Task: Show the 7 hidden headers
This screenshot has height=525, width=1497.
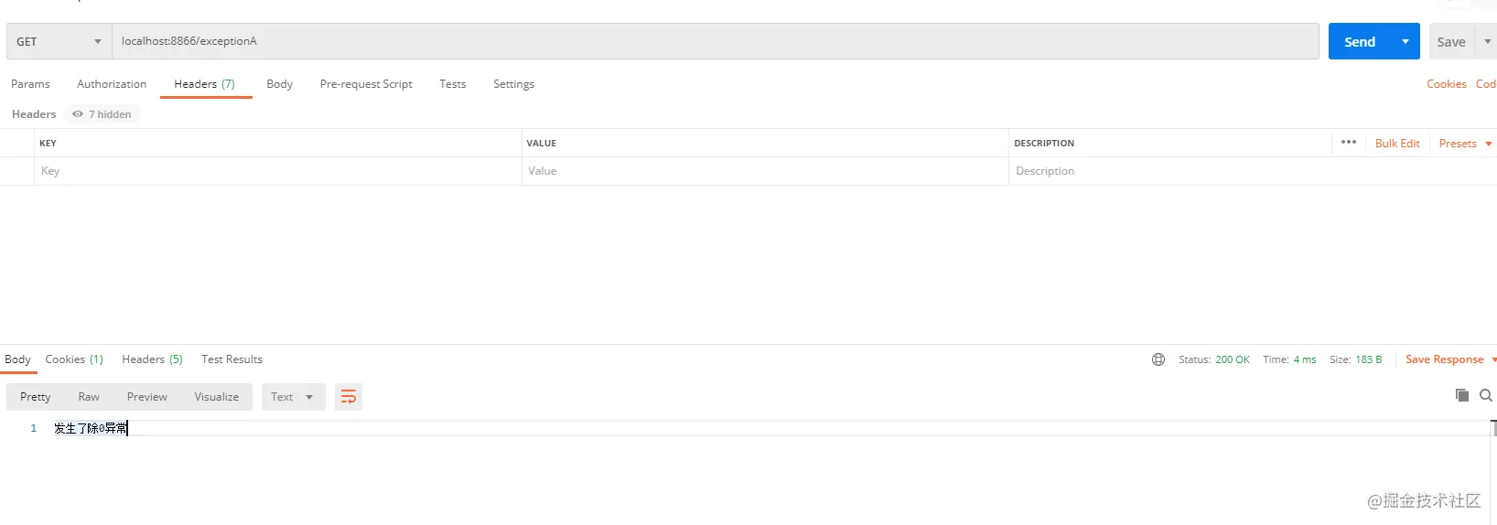Action: [x=102, y=114]
